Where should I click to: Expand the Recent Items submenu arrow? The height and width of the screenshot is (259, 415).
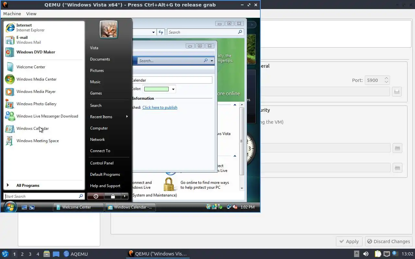127,117
